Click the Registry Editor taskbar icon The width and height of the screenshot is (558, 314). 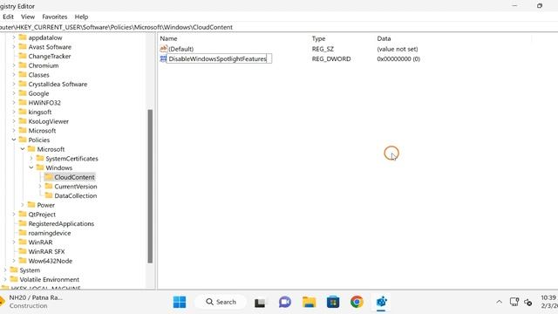[x=381, y=302]
